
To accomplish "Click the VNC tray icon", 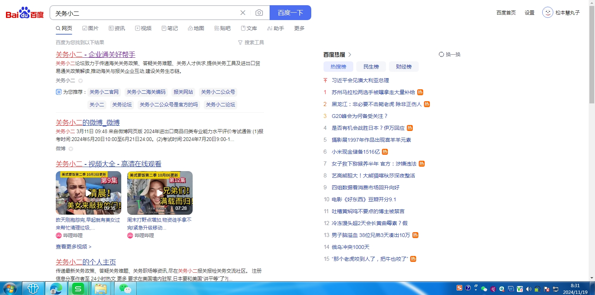I will point(520,289).
